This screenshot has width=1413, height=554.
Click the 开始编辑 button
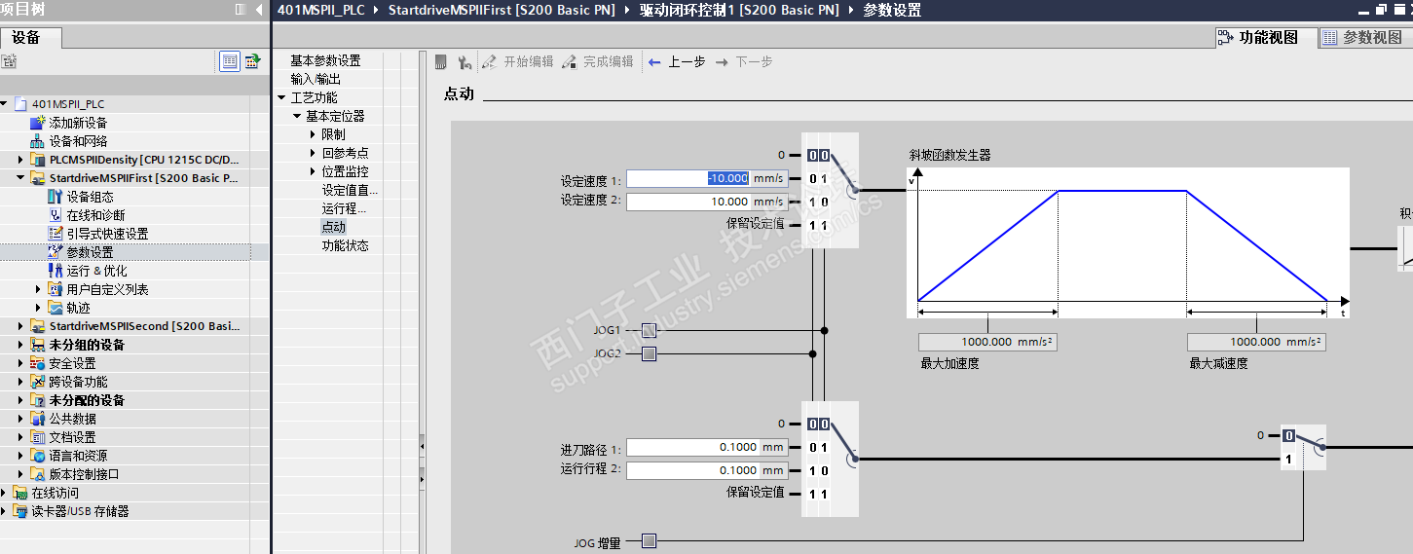click(x=519, y=61)
